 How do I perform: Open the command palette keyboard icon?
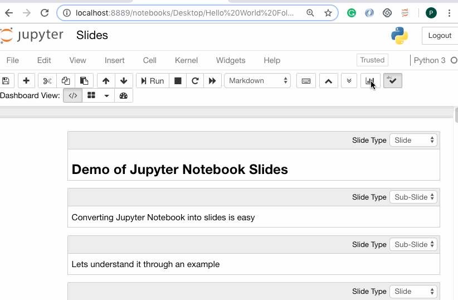[306, 81]
